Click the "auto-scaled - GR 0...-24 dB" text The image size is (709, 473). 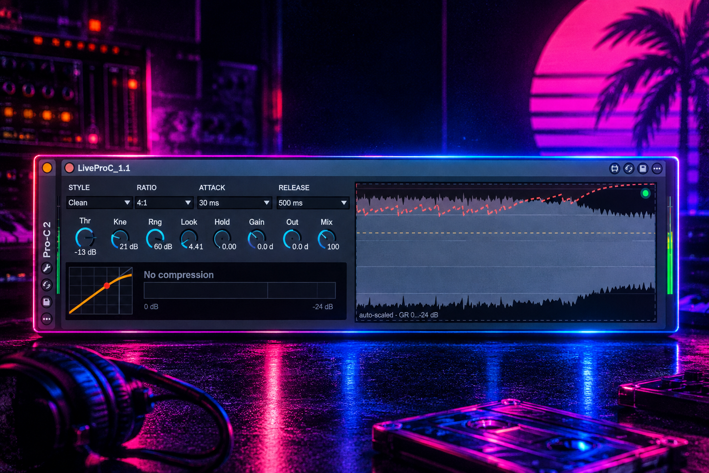point(399,315)
